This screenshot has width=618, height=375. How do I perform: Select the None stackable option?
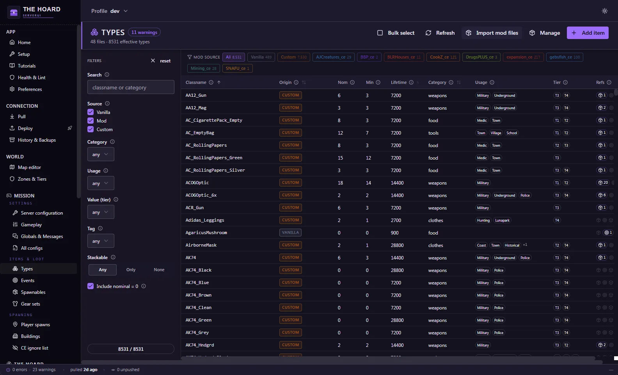[x=159, y=270]
